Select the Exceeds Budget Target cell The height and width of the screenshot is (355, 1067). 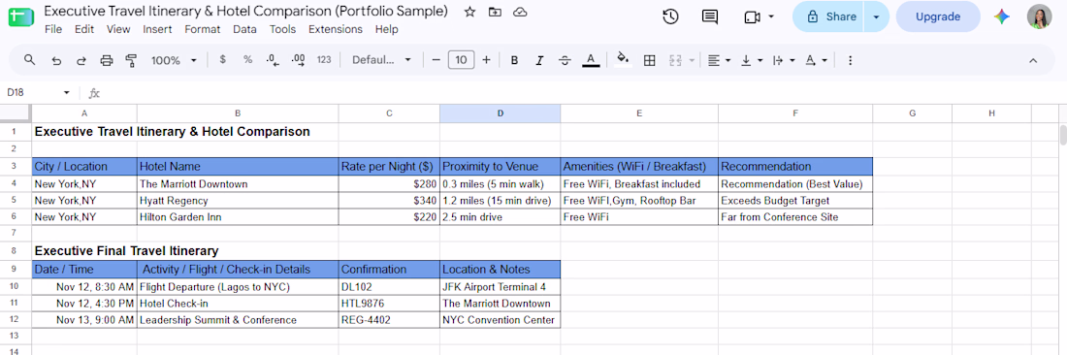tap(794, 201)
